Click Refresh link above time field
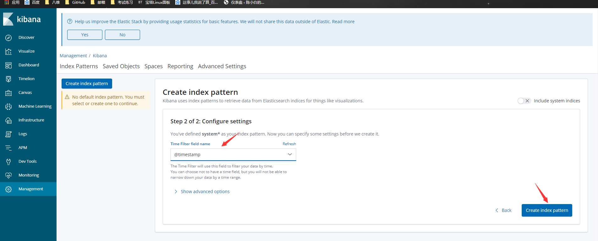 (289, 144)
